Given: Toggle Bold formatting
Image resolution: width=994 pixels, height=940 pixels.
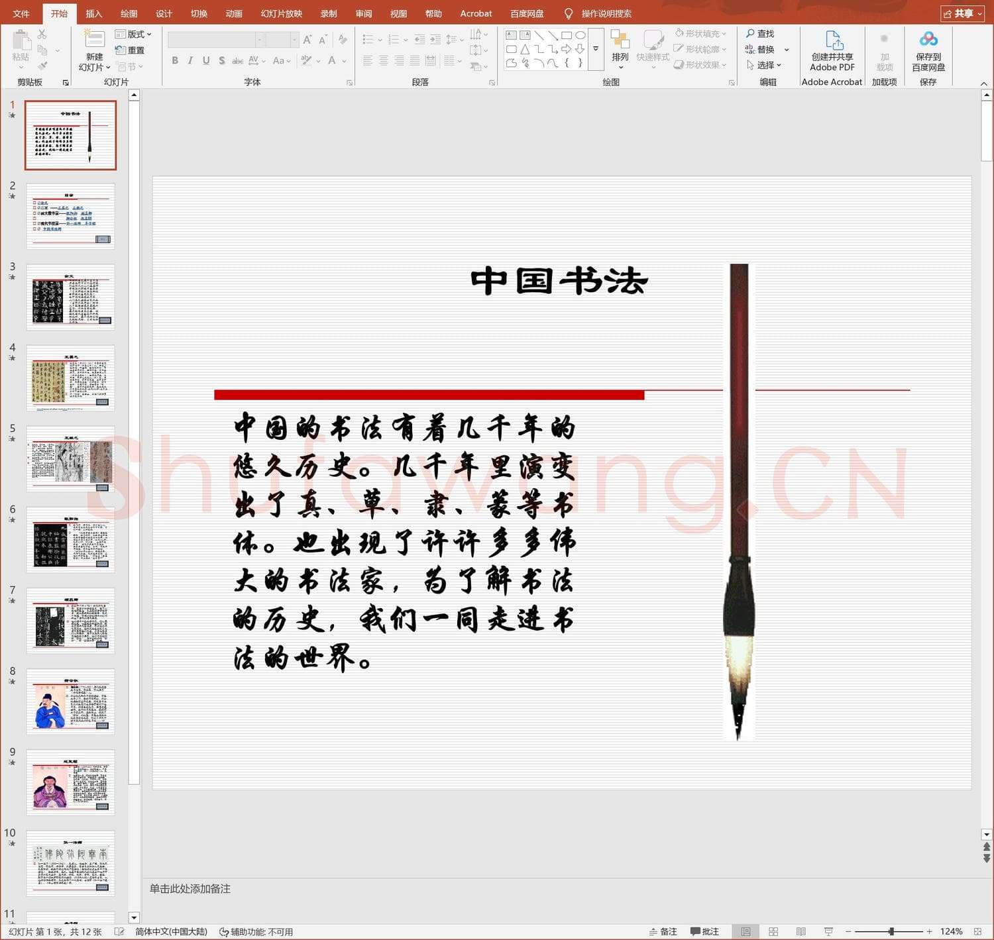Looking at the screenshot, I should (x=175, y=60).
